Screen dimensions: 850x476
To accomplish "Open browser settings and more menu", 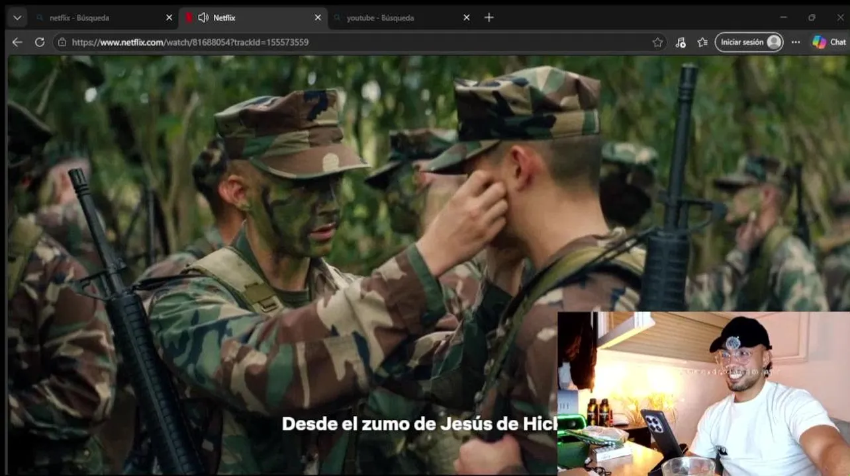I will [796, 42].
